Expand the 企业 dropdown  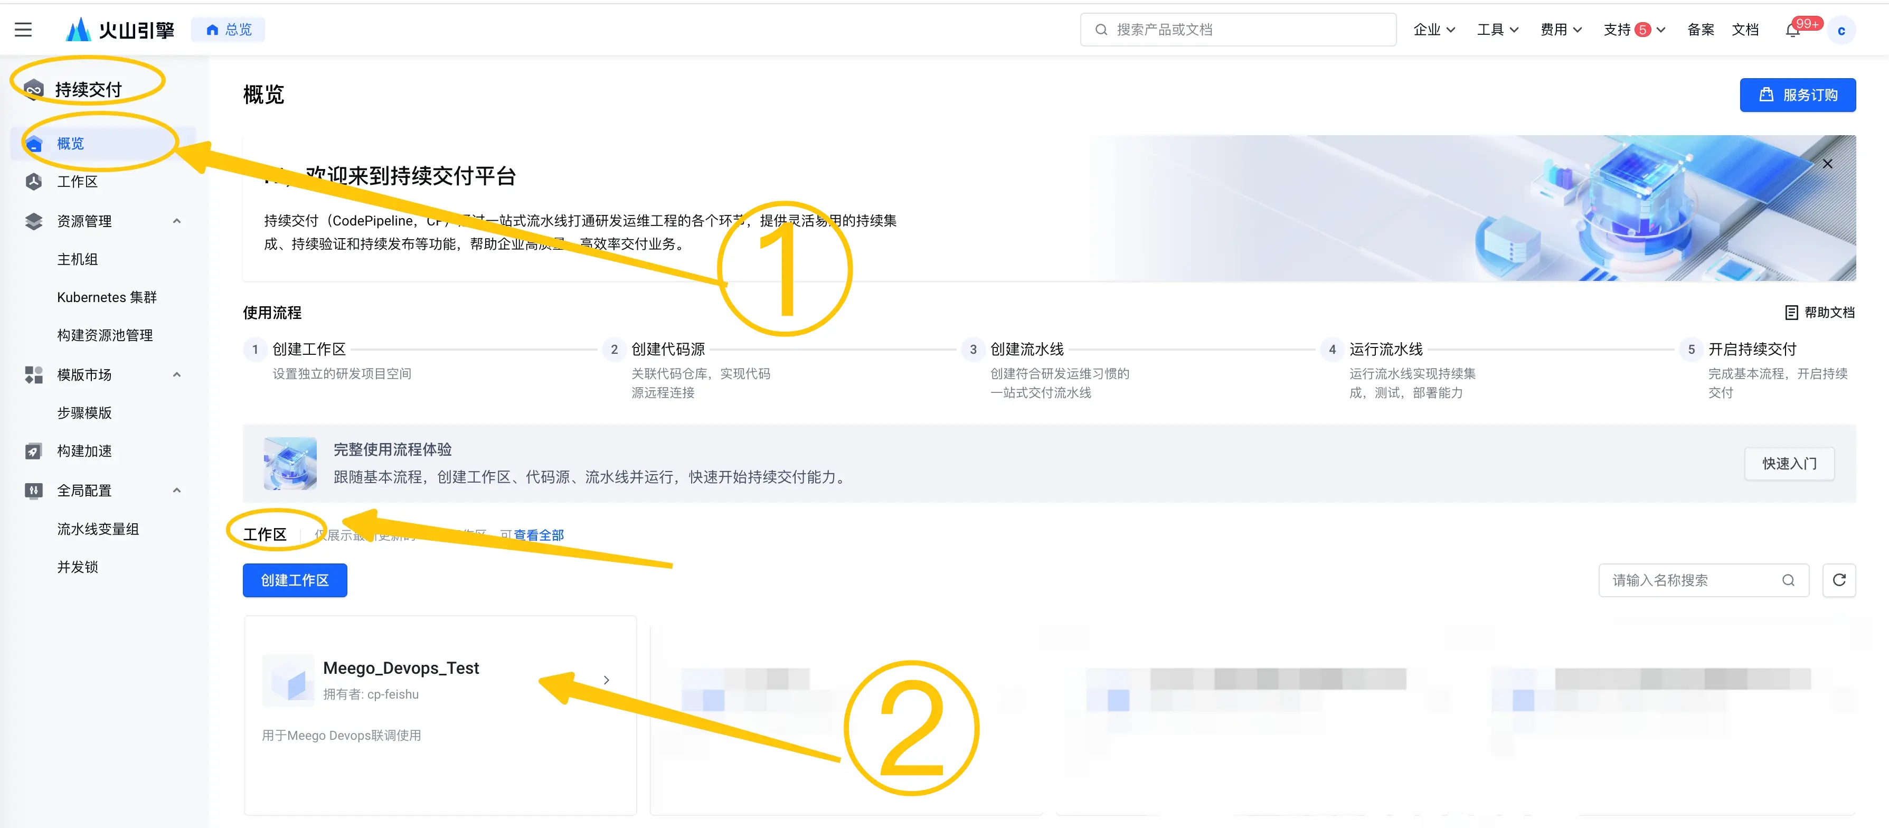pos(1434,30)
